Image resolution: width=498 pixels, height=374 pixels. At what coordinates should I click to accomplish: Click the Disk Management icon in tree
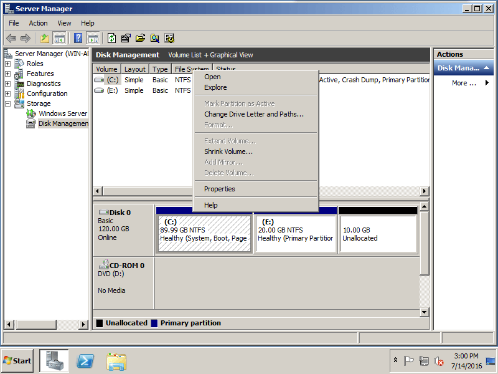[31, 123]
